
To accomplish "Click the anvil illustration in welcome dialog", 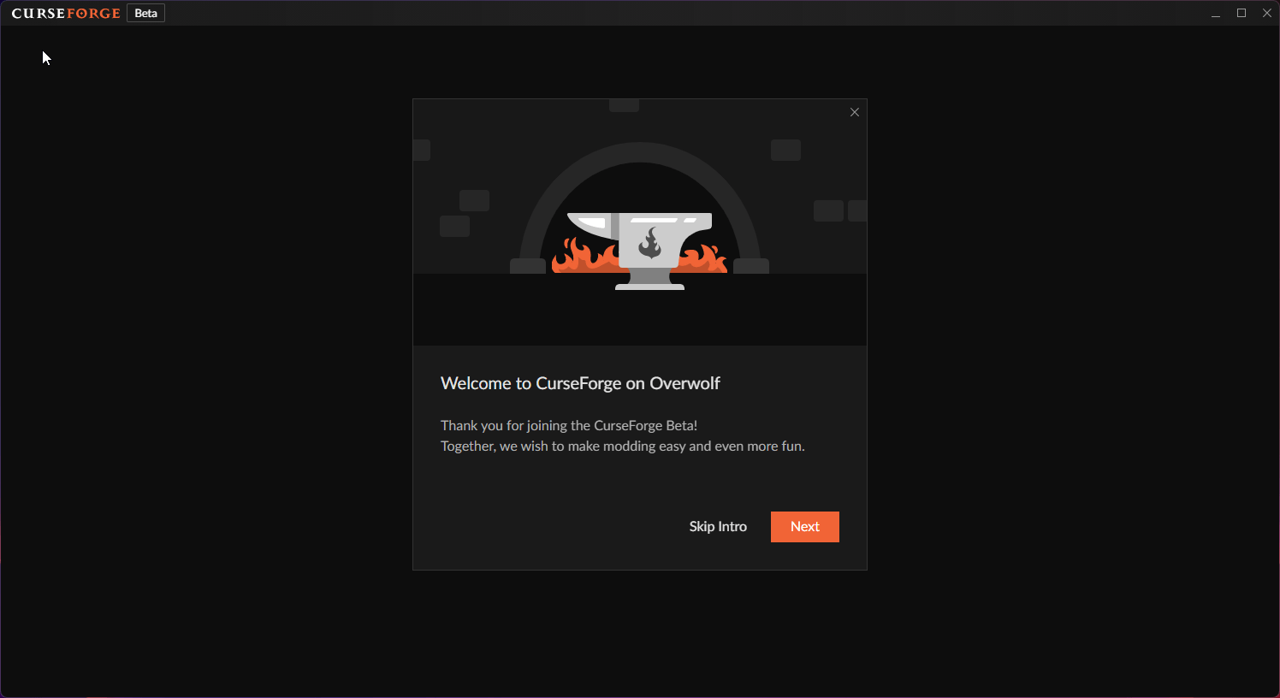I will point(640,251).
